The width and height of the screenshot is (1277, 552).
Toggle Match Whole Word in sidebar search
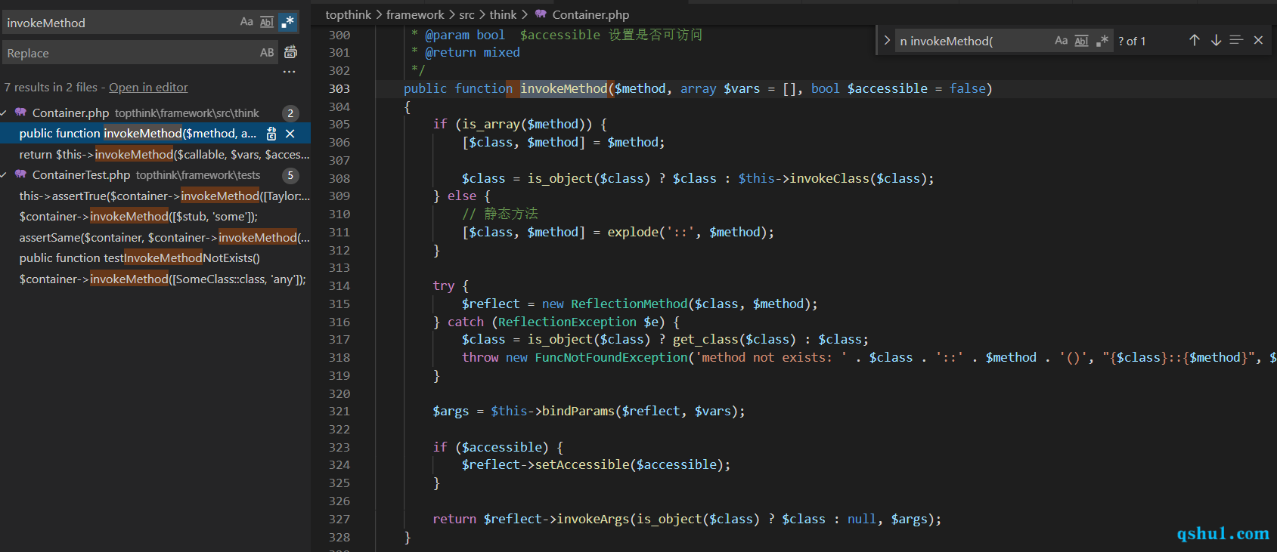click(x=267, y=22)
